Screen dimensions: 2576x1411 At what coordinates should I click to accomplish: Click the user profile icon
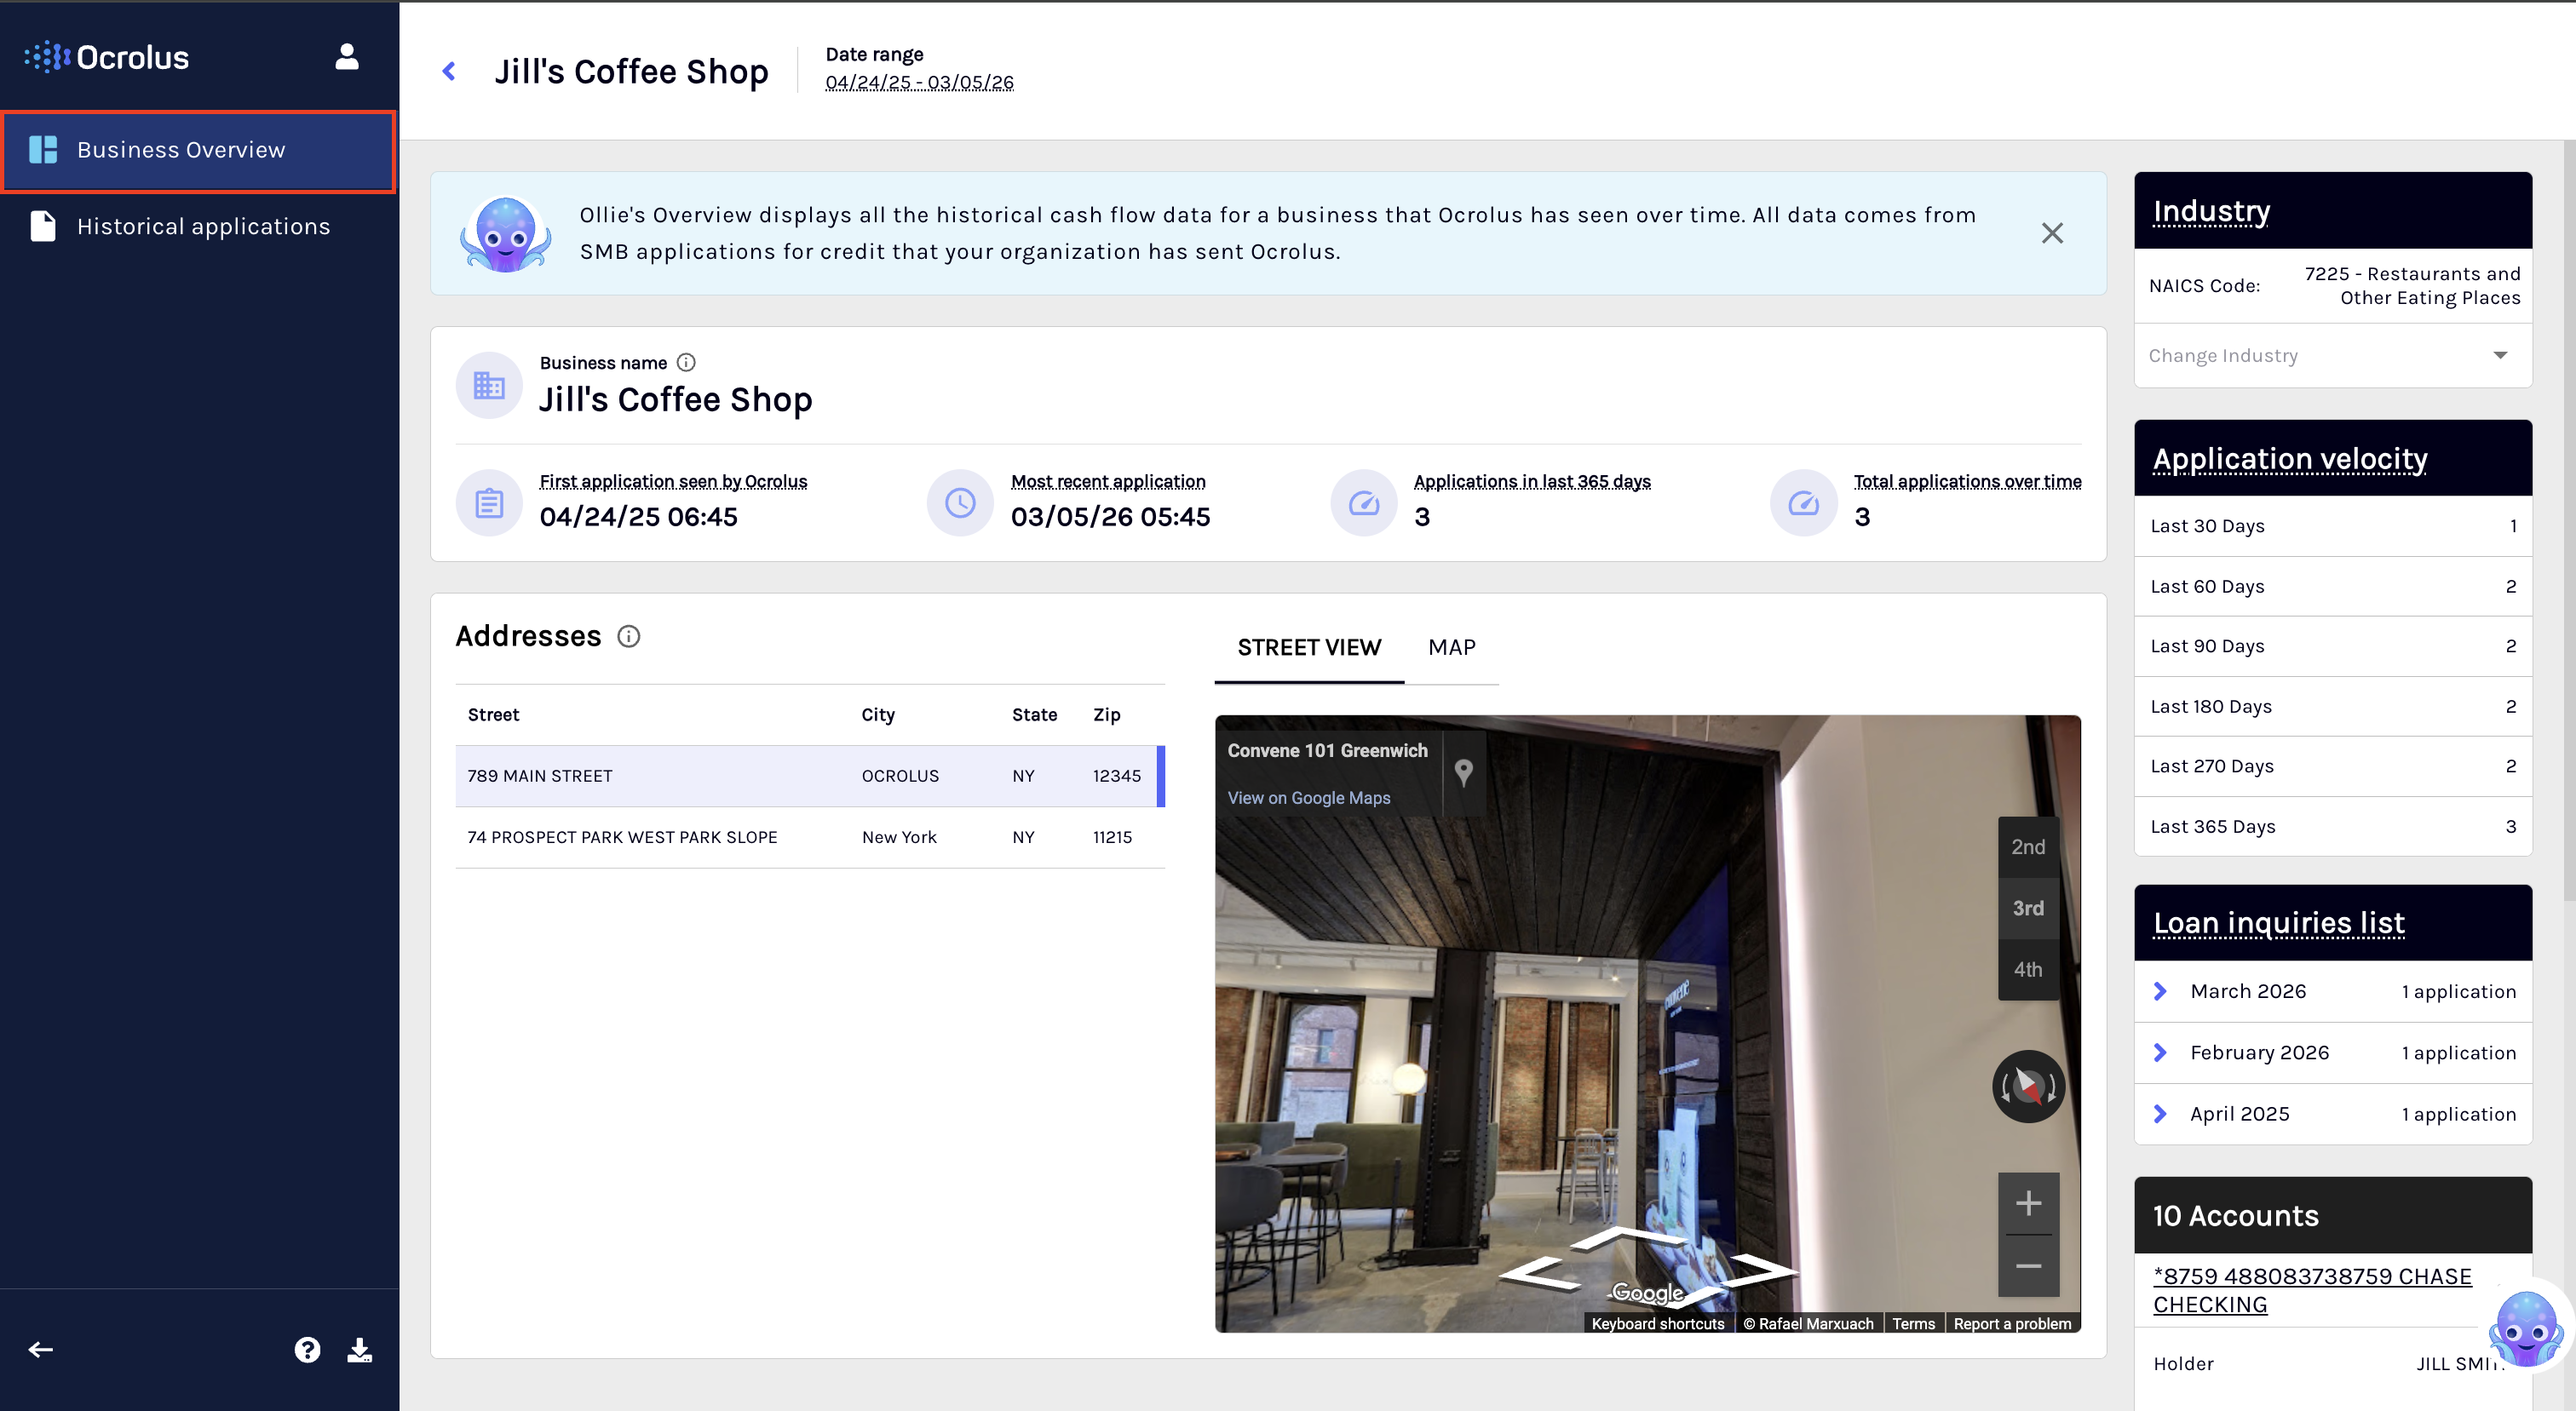pos(346,57)
